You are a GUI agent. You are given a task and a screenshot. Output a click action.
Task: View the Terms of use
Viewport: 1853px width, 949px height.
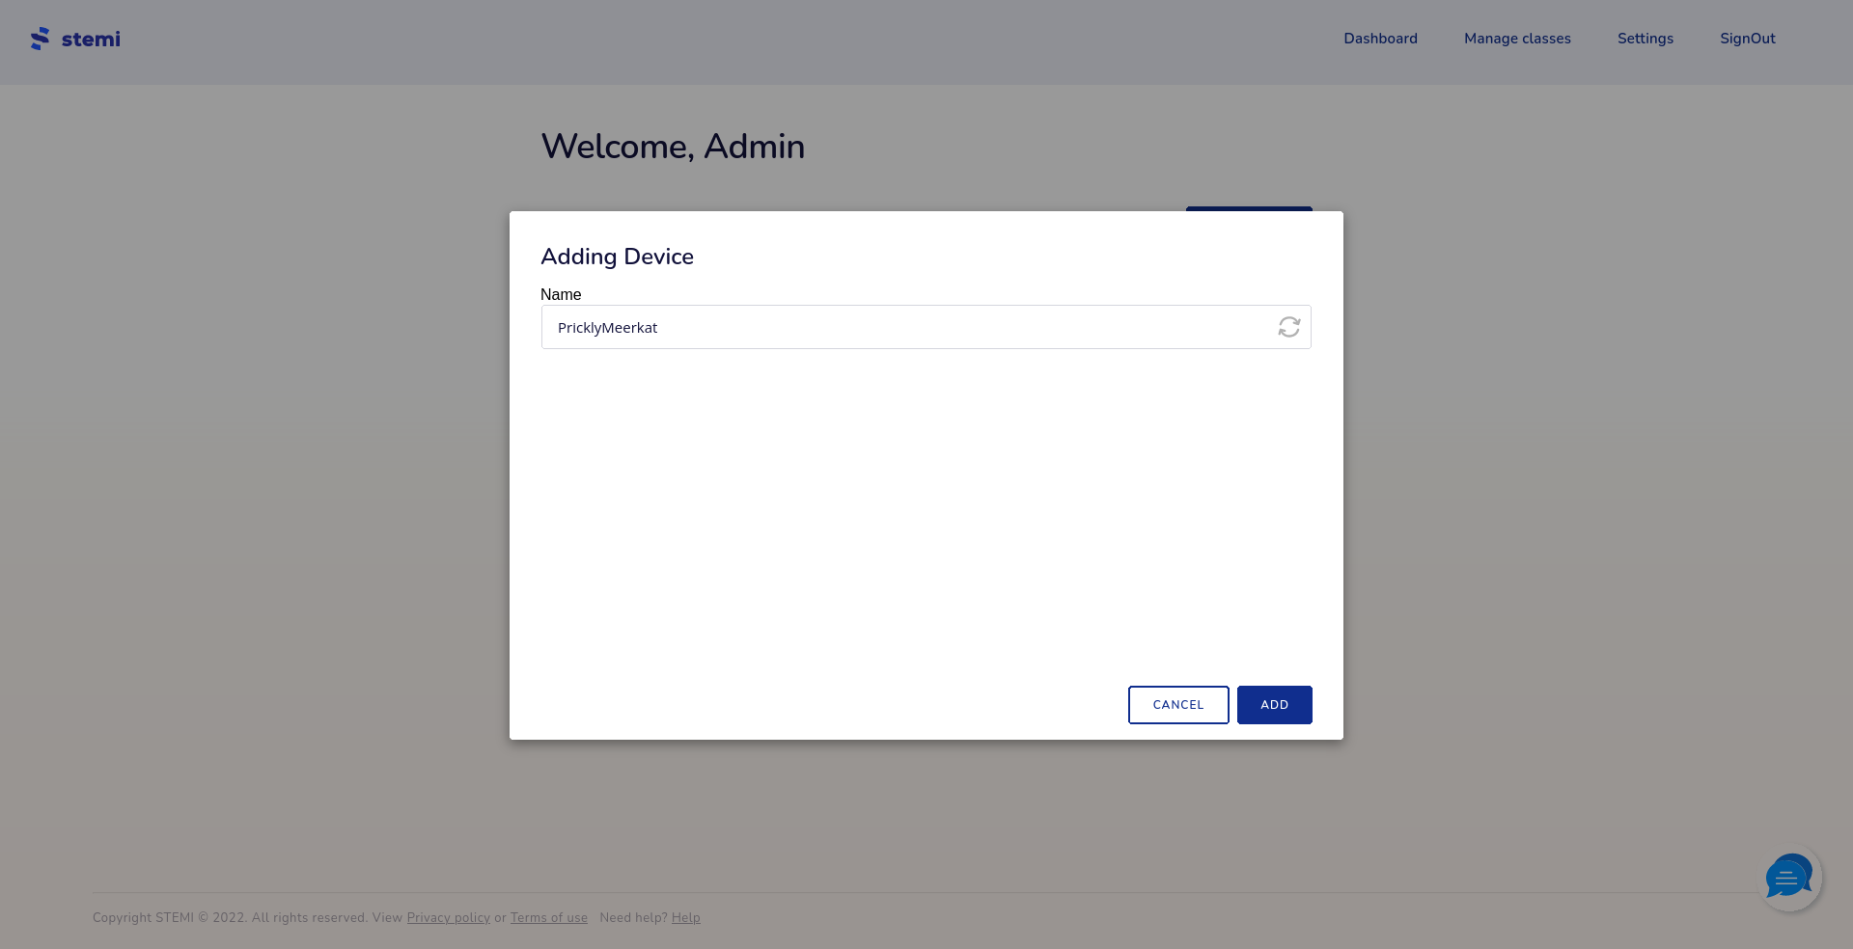(x=548, y=917)
